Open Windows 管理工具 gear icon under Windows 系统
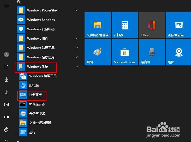The height and width of the screenshot is (142, 191). (x=23, y=76)
